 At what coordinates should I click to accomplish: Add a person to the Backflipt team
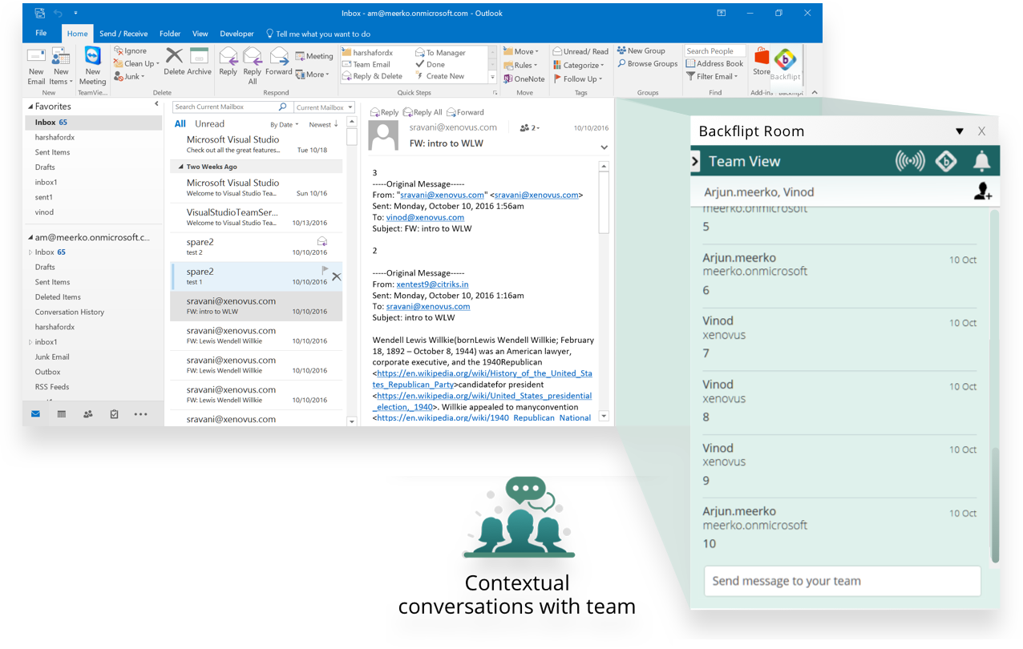pyautogui.click(x=982, y=192)
